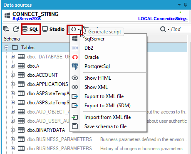Click the pin icon in panel header

coord(185,5)
